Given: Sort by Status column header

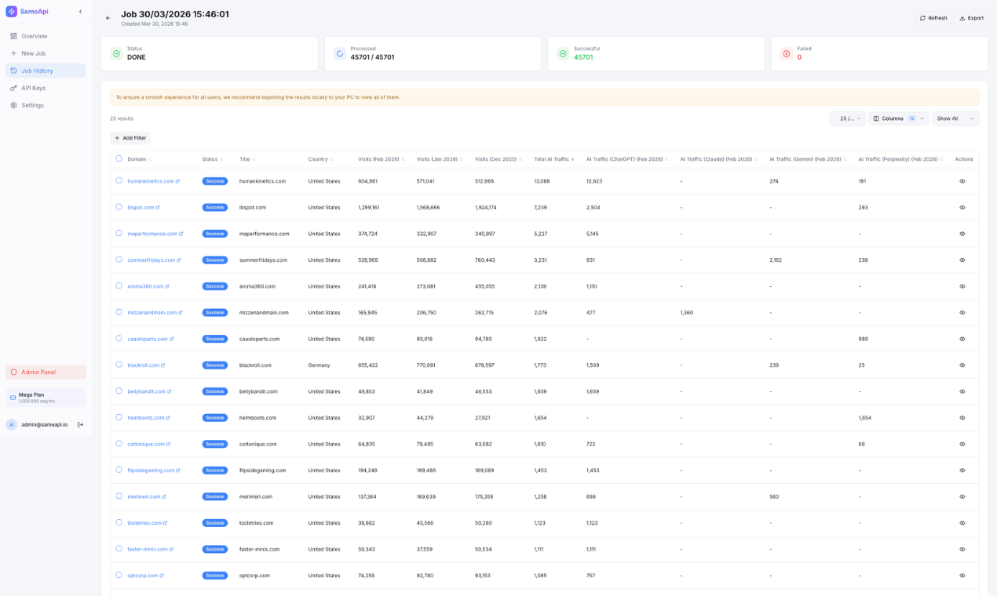Looking at the screenshot, I should click(x=213, y=159).
